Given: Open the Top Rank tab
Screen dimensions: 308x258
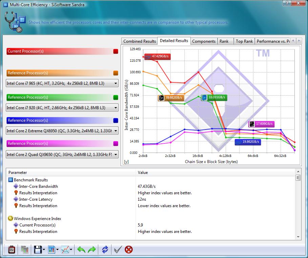Looking at the screenshot, I should 244,41.
